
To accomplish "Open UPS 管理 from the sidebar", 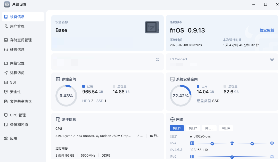I will tap(18, 115).
